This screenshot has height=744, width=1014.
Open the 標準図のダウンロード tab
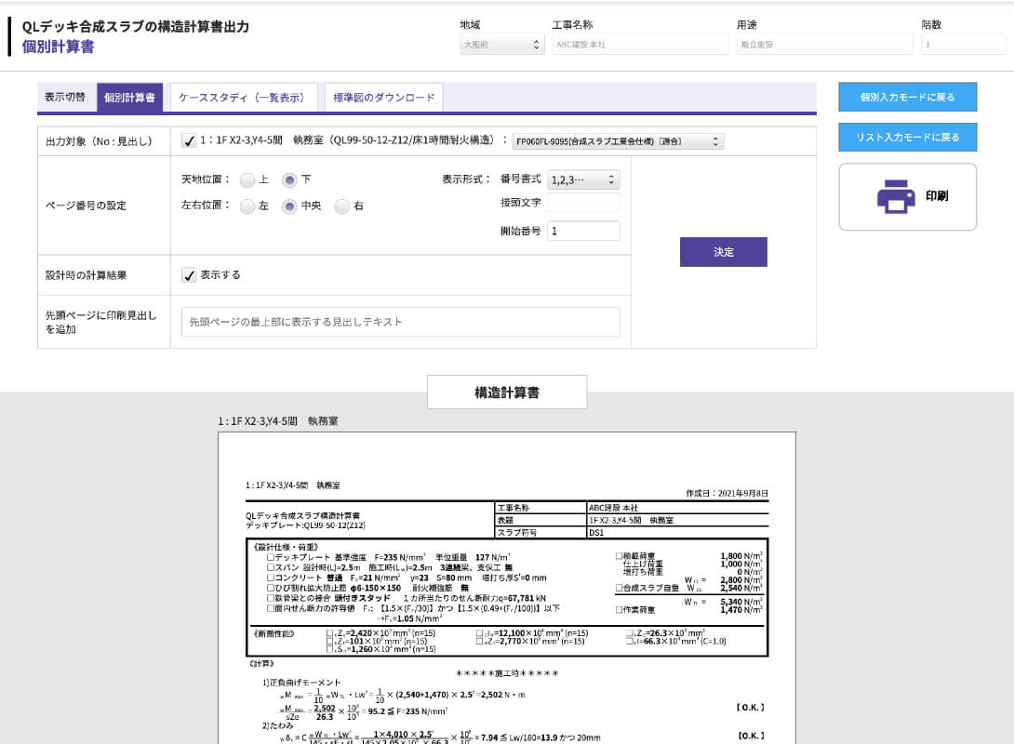[x=383, y=98]
